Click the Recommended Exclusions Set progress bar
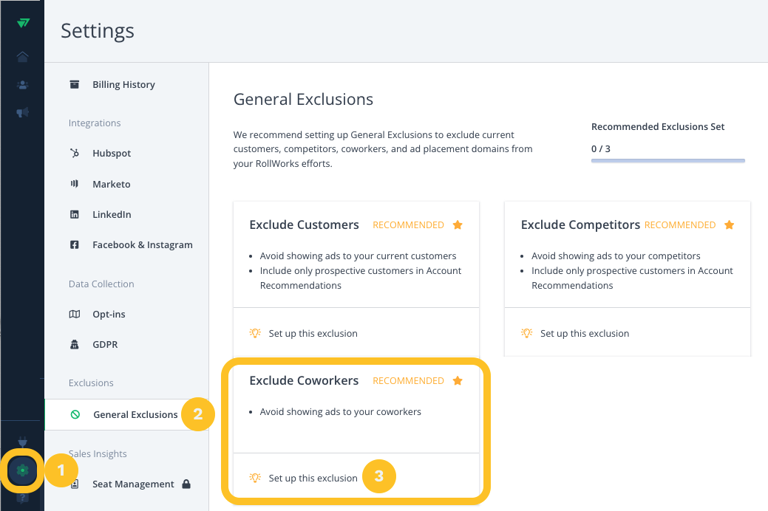Image resolution: width=768 pixels, height=511 pixels. point(668,160)
